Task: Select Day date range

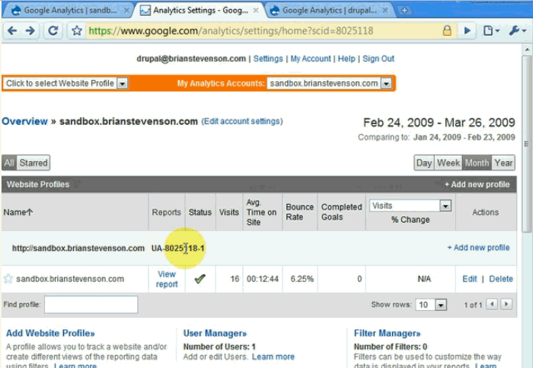Action: pyautogui.click(x=424, y=163)
